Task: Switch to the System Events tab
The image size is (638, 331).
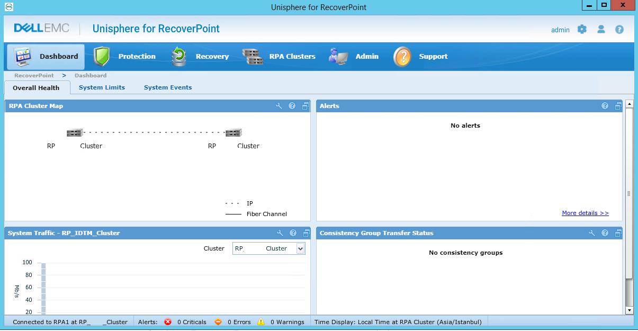Action: [168, 87]
